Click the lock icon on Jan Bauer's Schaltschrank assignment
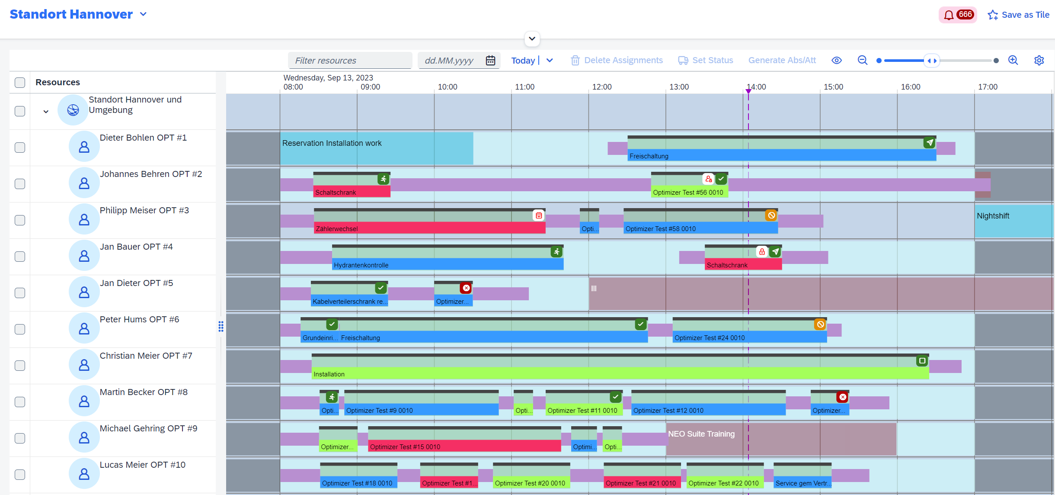Image resolution: width=1055 pixels, height=495 pixels. [x=762, y=252]
